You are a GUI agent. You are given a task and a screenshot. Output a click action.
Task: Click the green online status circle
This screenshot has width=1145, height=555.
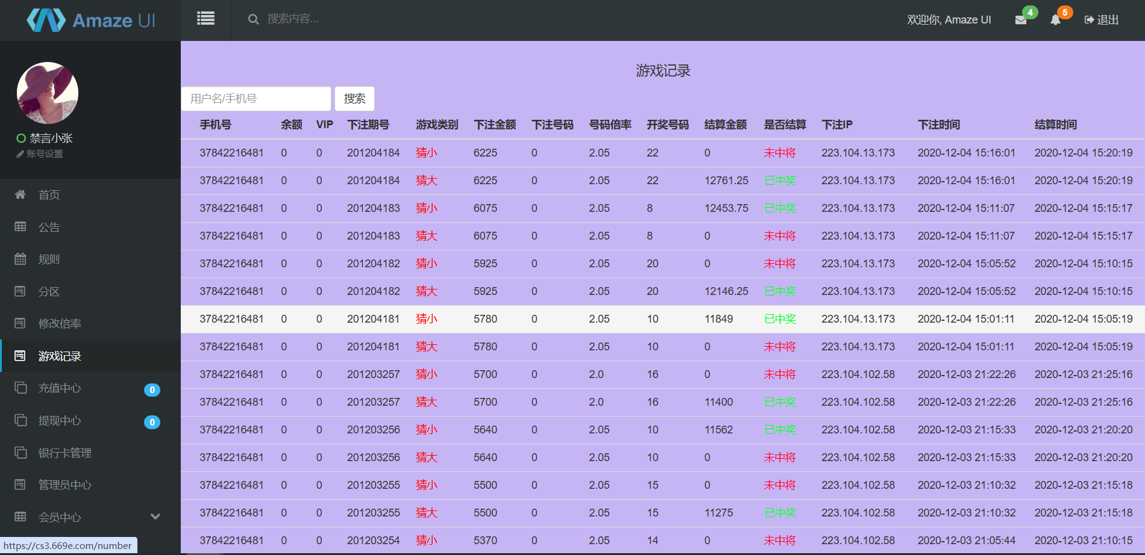pyautogui.click(x=21, y=138)
